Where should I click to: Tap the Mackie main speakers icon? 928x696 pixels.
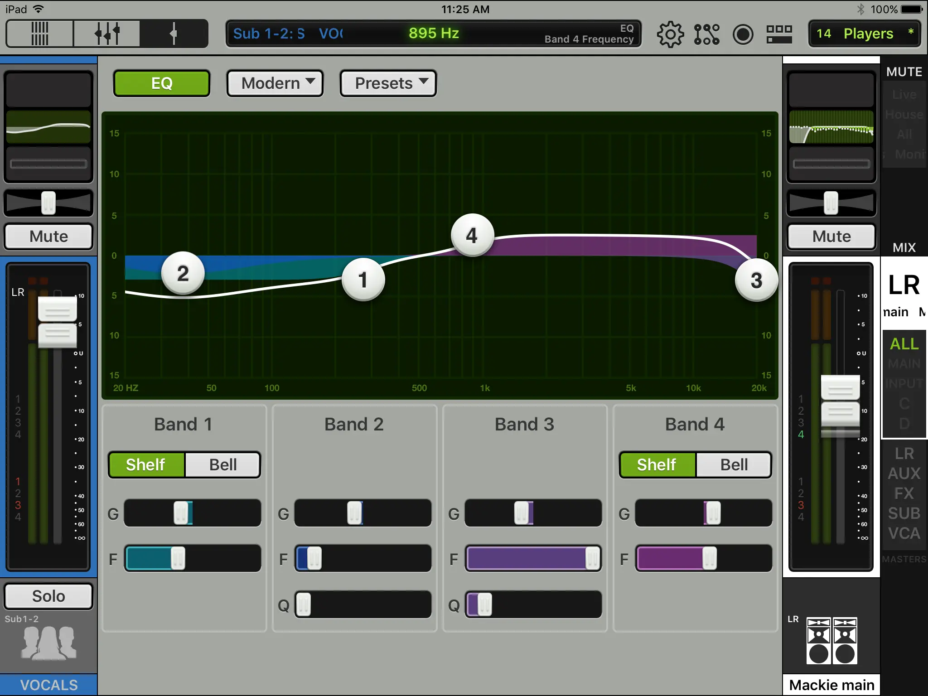[831, 641]
